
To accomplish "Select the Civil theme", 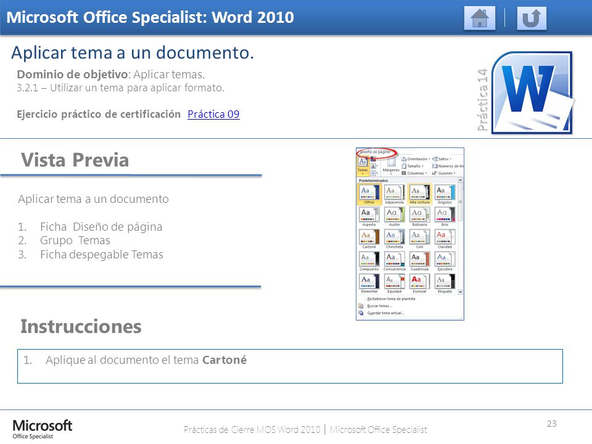I will [x=419, y=239].
